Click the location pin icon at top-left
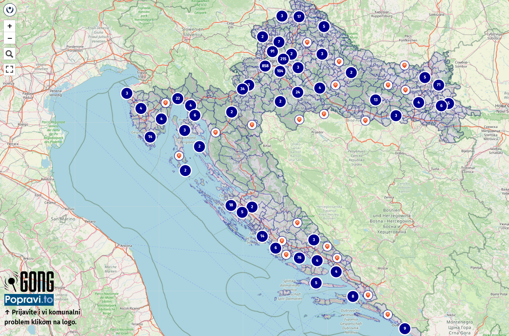509x336 pixels. (x=9, y=9)
